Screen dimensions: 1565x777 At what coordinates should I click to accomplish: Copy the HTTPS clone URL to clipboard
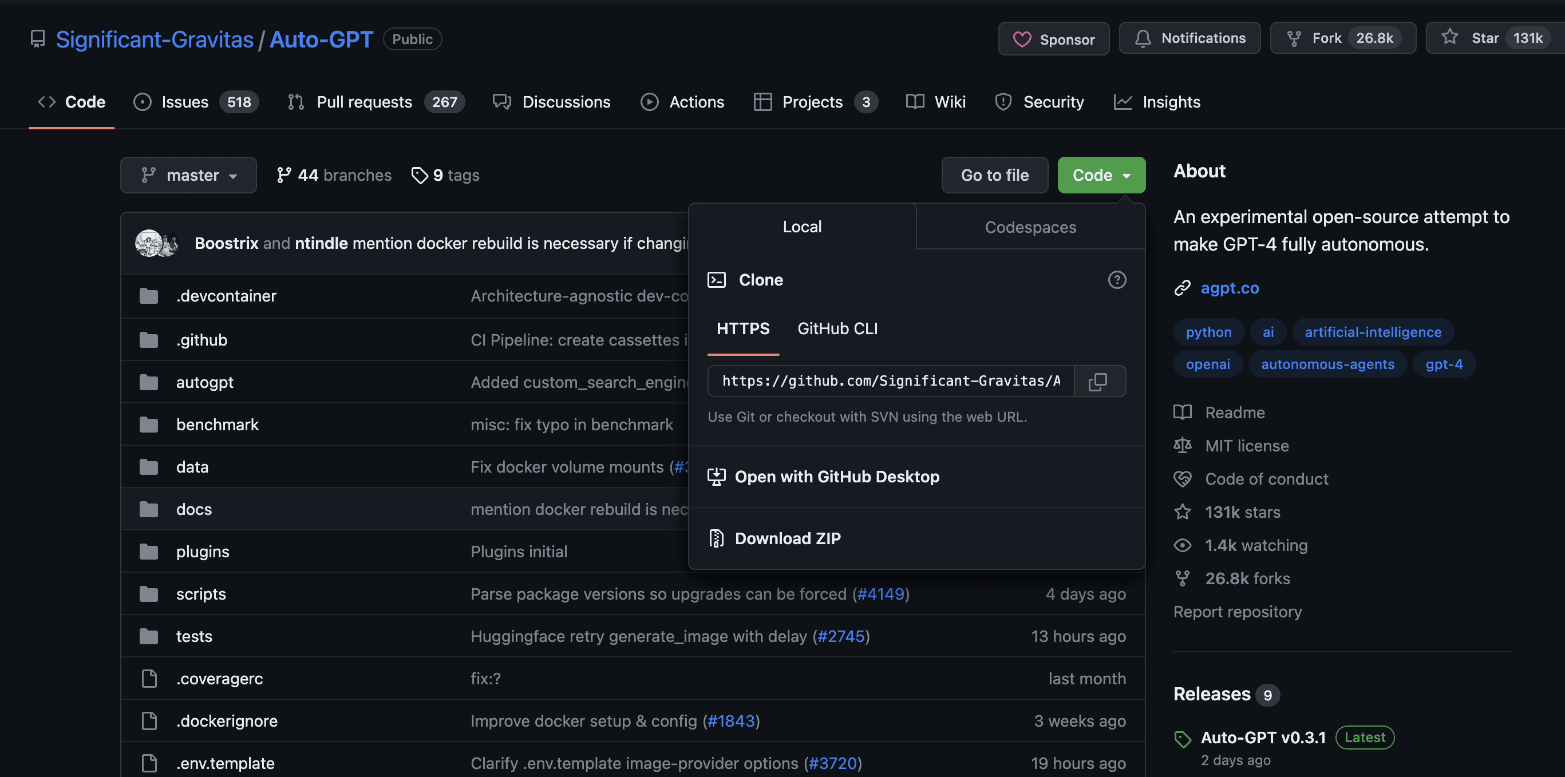[1099, 381]
